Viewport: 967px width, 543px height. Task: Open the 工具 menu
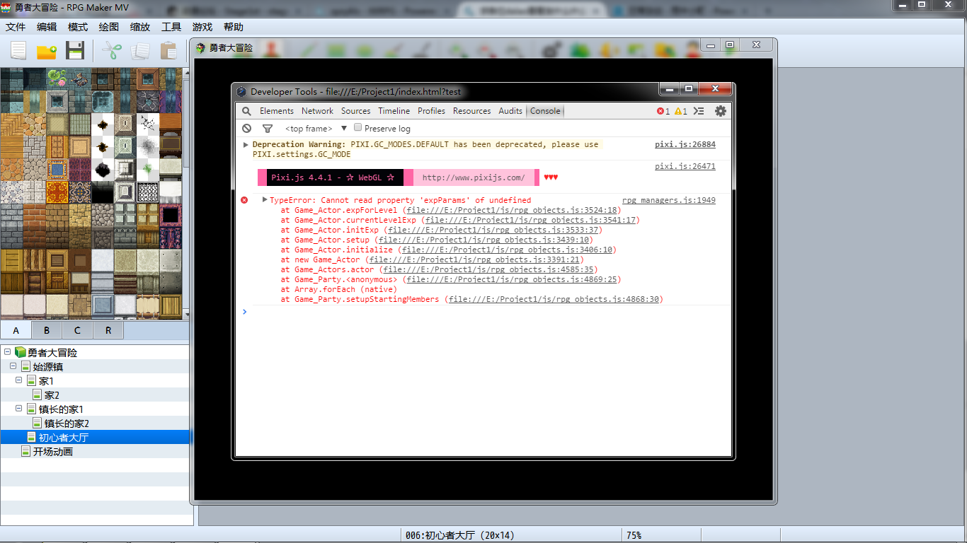click(x=171, y=27)
